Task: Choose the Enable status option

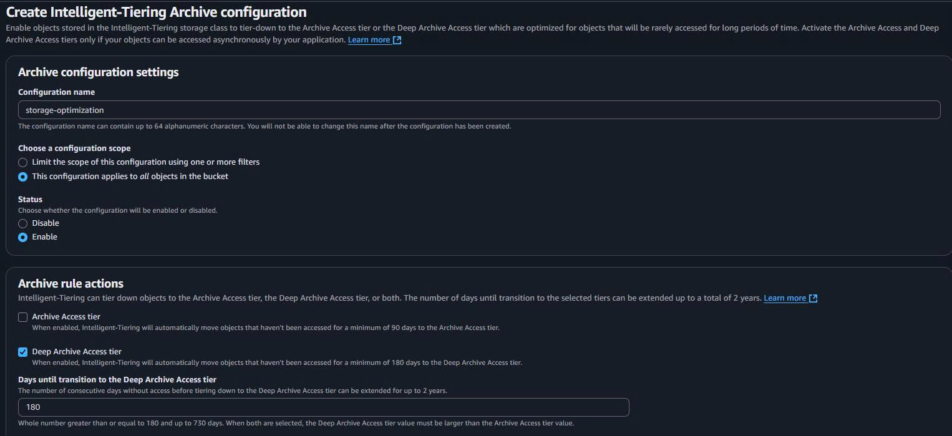Action: tap(22, 236)
